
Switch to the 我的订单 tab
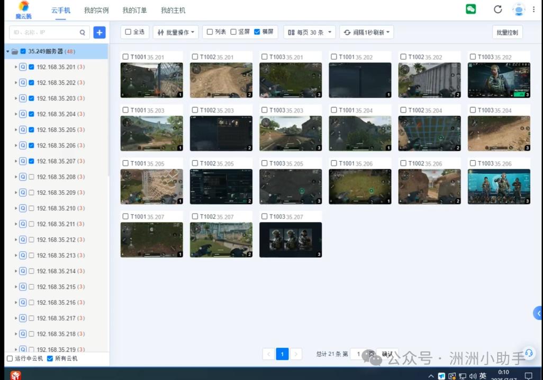[134, 11]
